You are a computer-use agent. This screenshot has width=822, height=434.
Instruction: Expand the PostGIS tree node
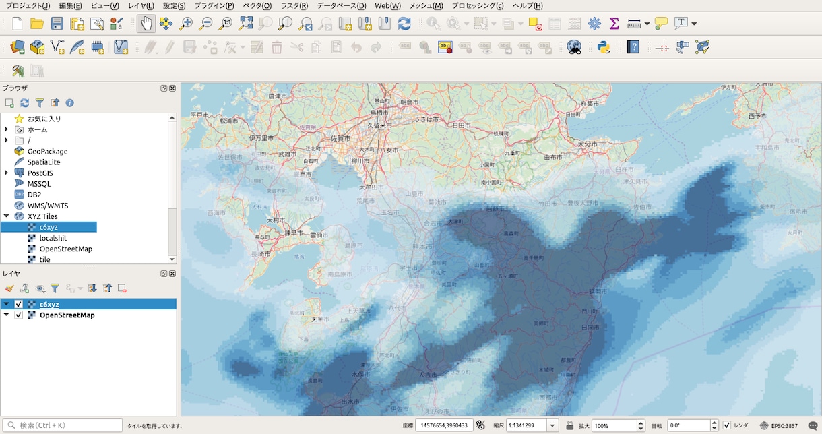(6, 173)
